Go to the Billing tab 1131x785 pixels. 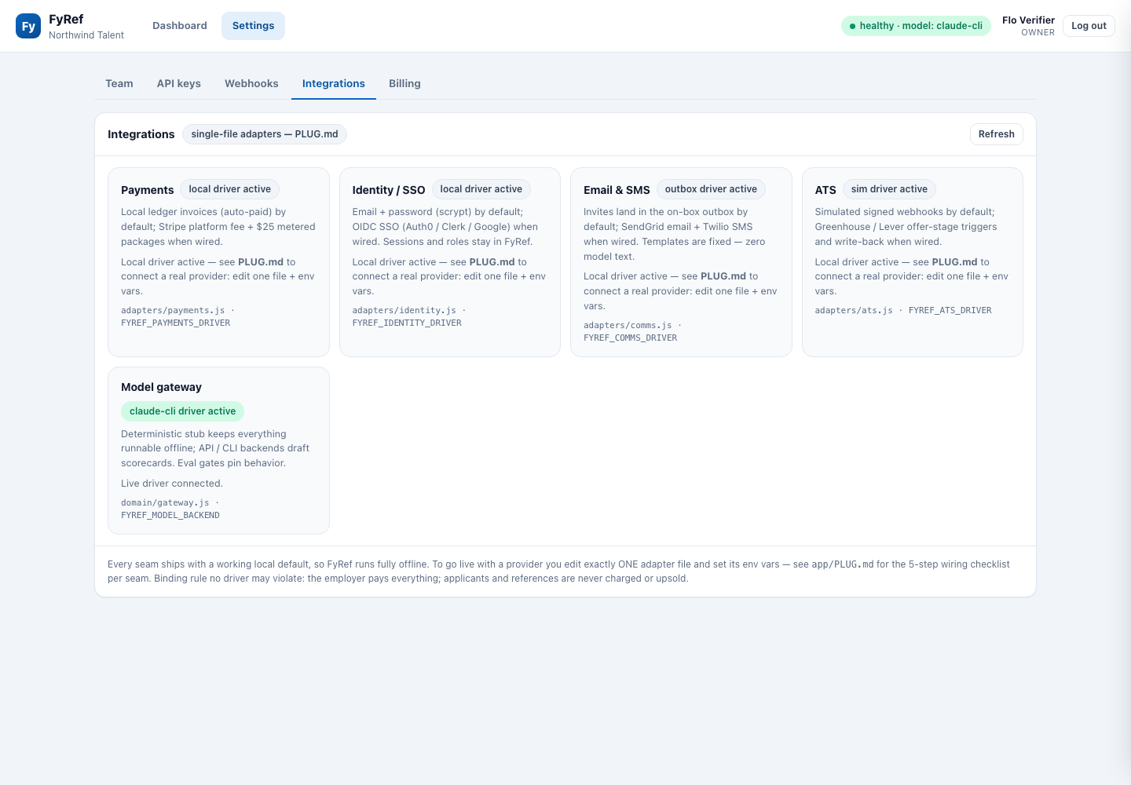404,83
